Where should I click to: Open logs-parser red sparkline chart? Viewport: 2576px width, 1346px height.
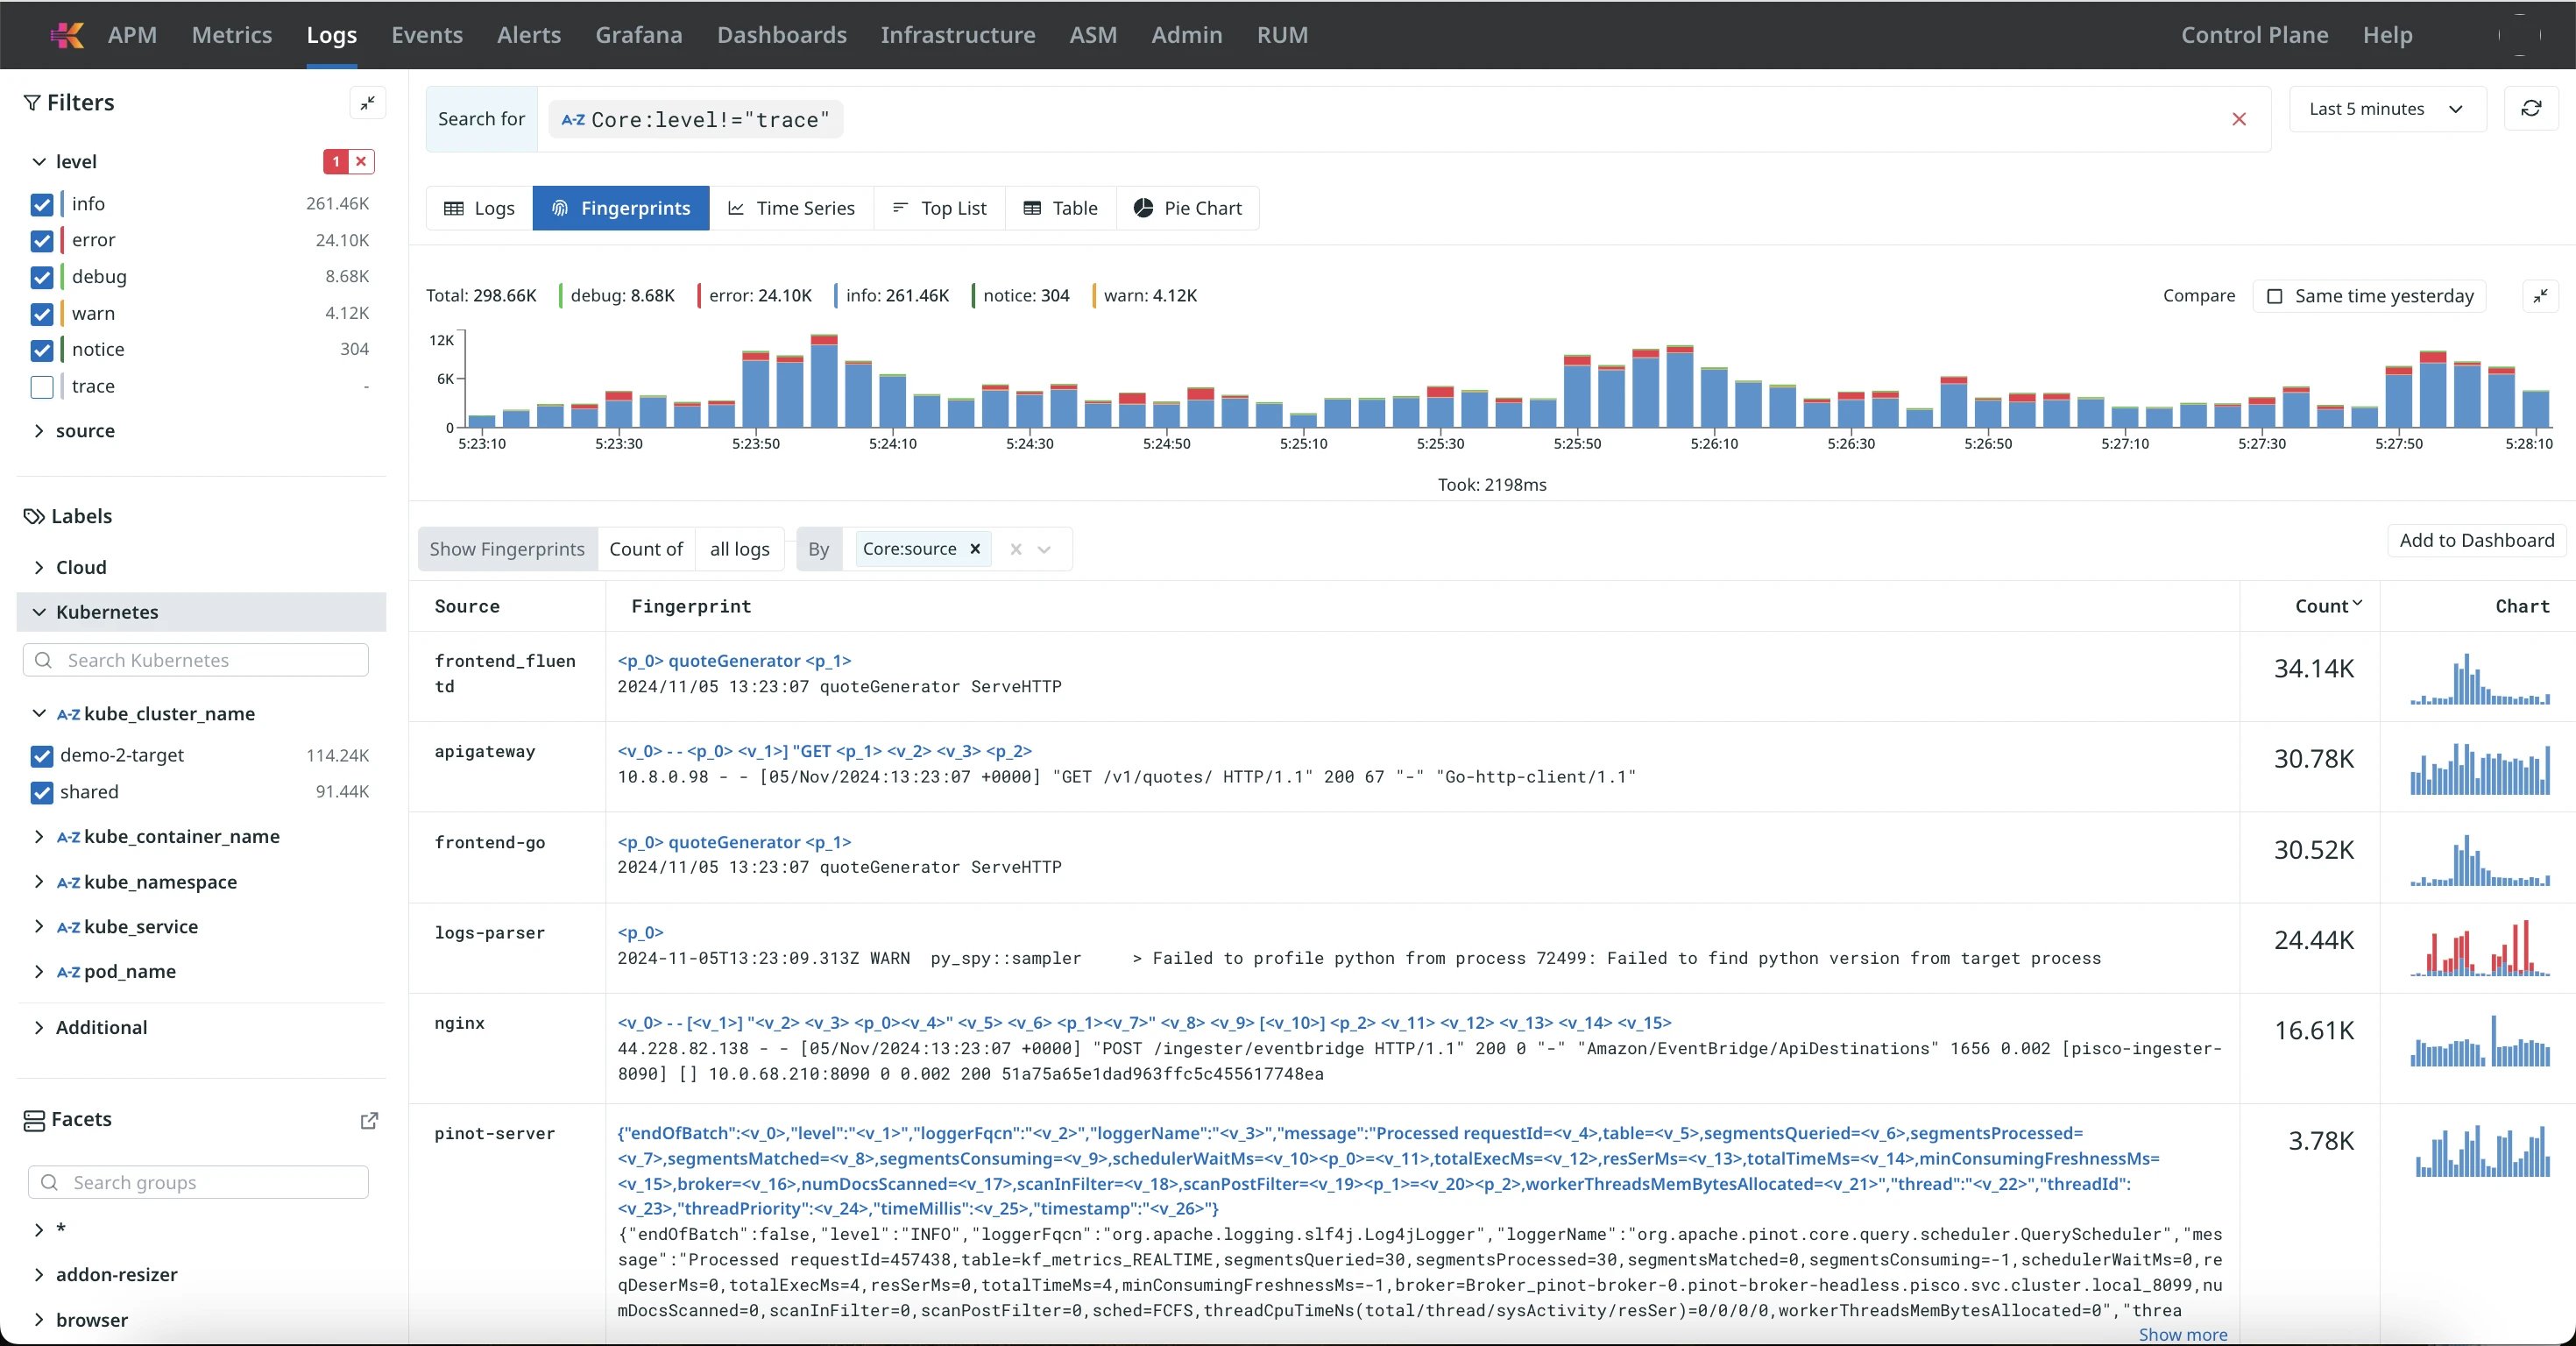2479,948
